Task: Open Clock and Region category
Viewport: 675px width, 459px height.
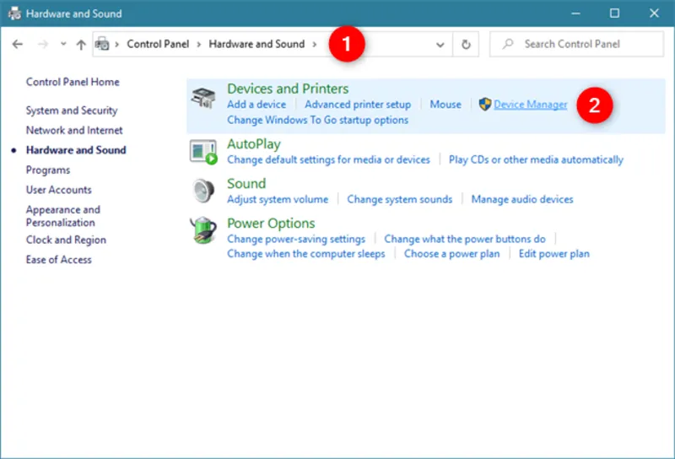Action: pos(66,240)
